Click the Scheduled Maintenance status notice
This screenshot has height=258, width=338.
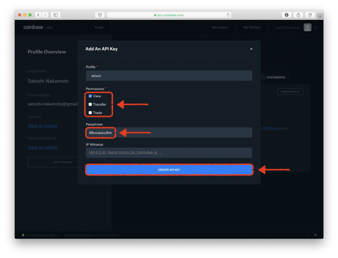pos(92,235)
